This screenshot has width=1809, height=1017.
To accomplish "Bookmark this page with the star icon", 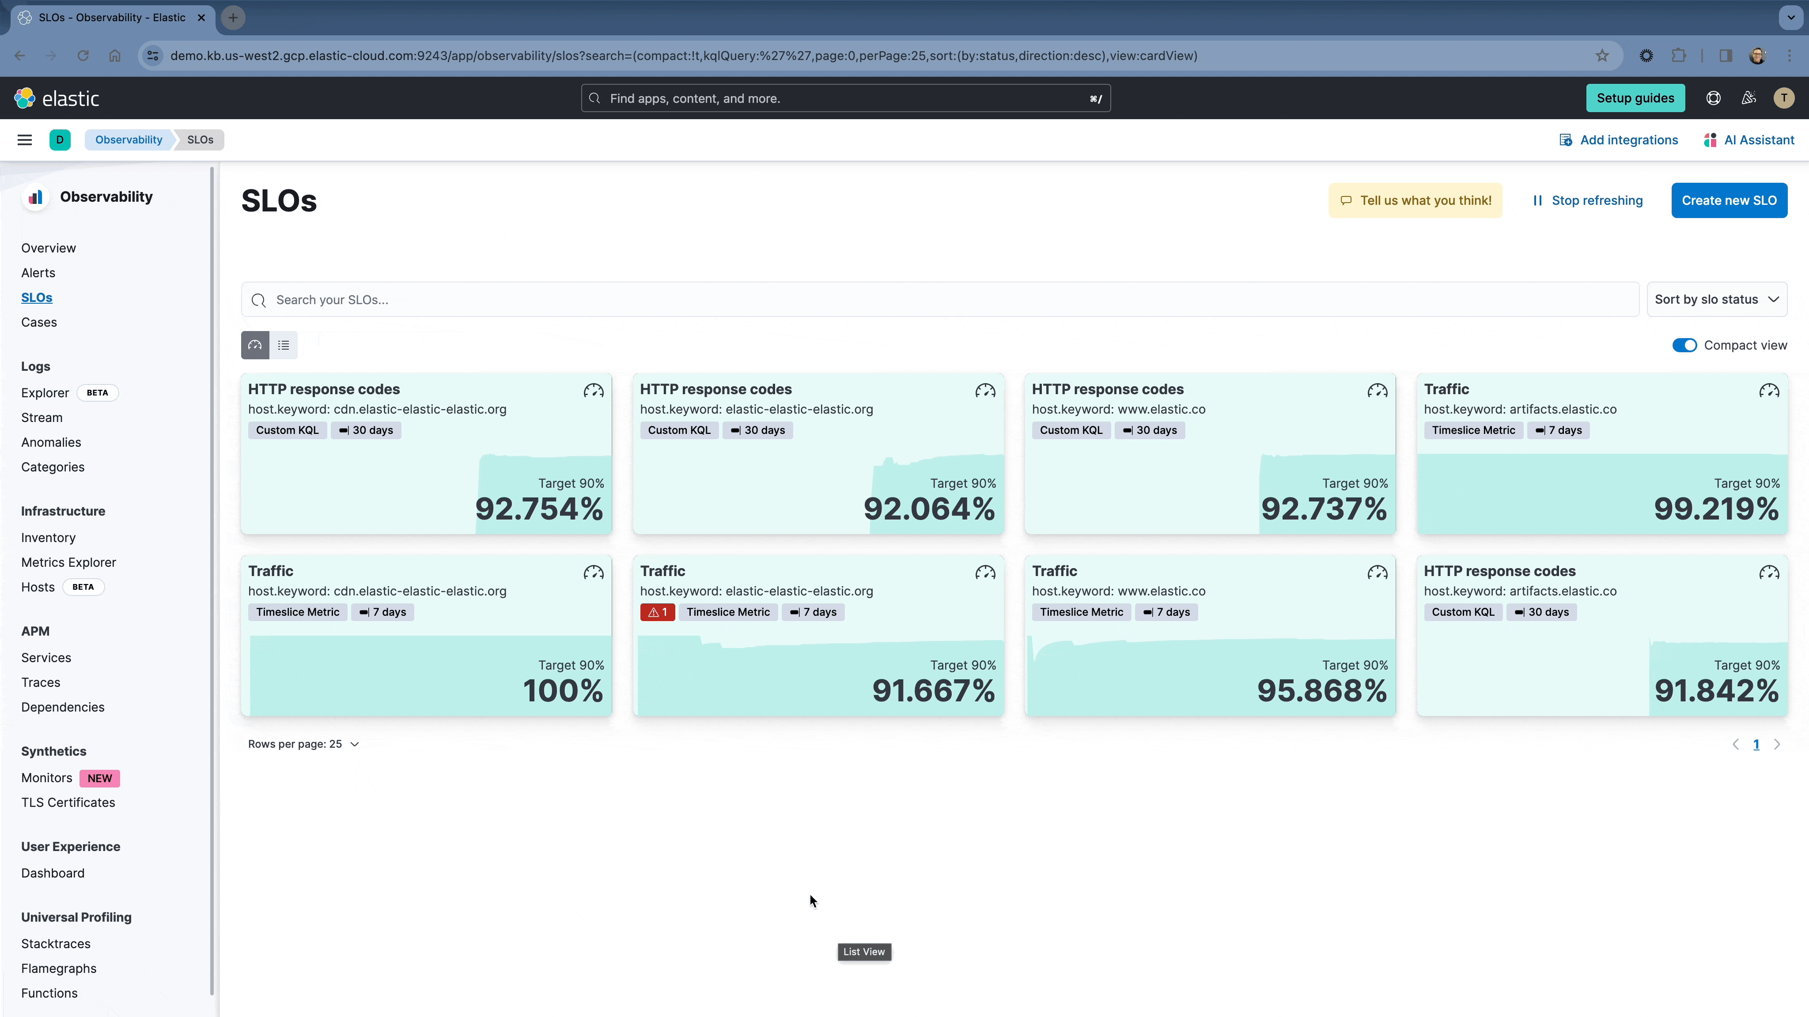I will (1602, 56).
